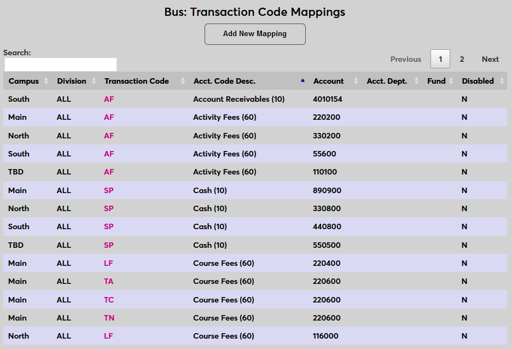Open the SP code link for Main campus
Viewport: 512px width, 349px height.
click(108, 190)
